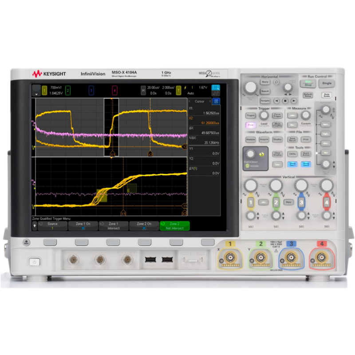The width and height of the screenshot is (355, 355).
Task: Select the 1/ΔX readout 20.126kHz
Action: tap(212, 142)
